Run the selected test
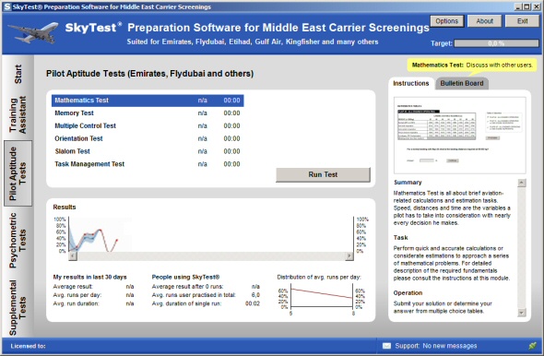This screenshot has width=544, height=356. point(323,174)
